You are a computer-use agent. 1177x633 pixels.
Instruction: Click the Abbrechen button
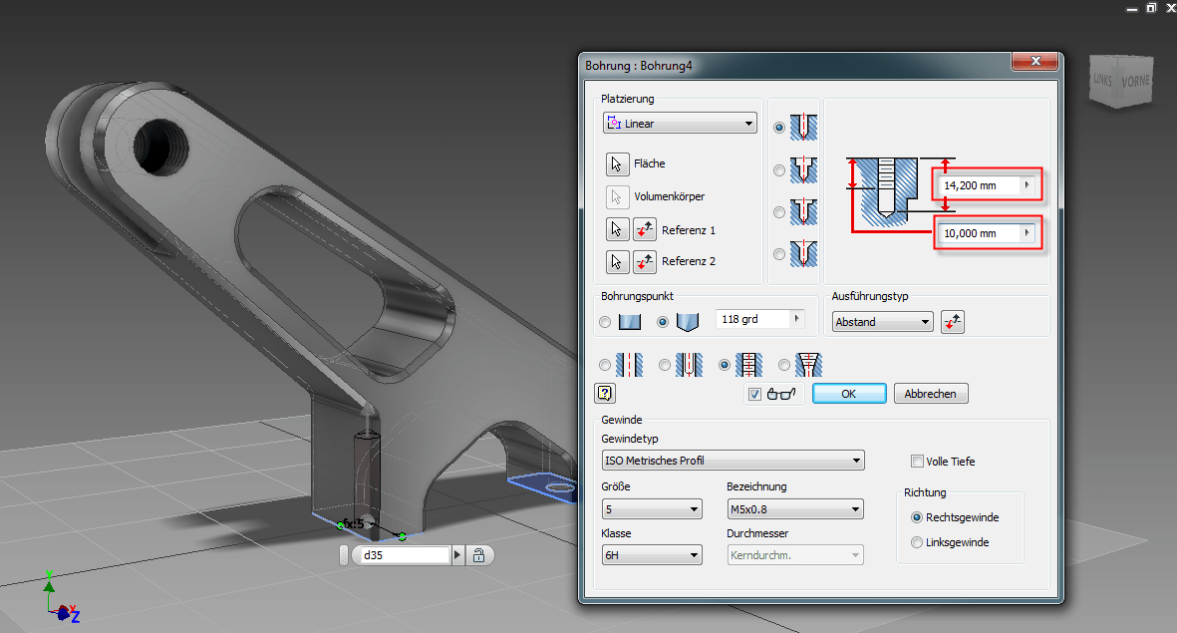(x=931, y=394)
